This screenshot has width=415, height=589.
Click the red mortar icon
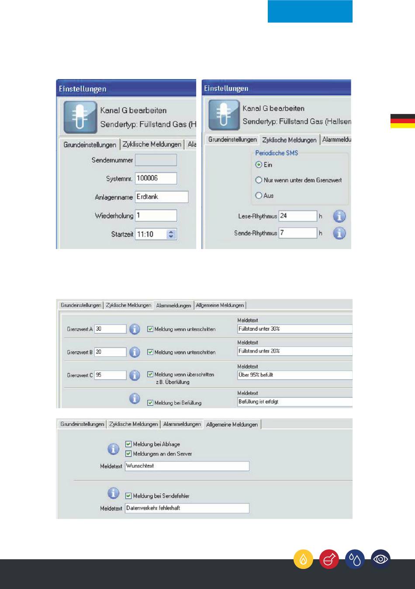click(329, 559)
